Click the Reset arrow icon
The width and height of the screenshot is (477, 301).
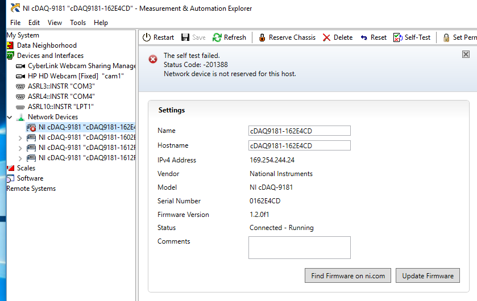364,37
